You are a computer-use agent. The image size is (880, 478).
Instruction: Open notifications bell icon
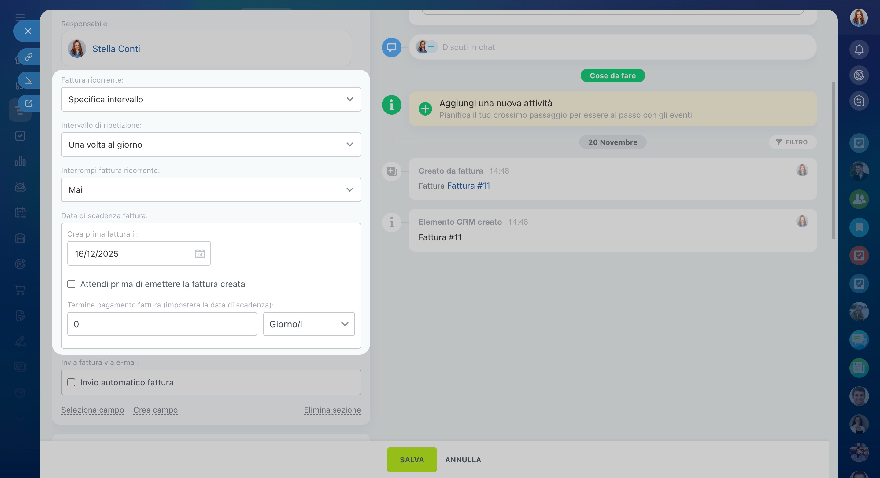tap(859, 50)
